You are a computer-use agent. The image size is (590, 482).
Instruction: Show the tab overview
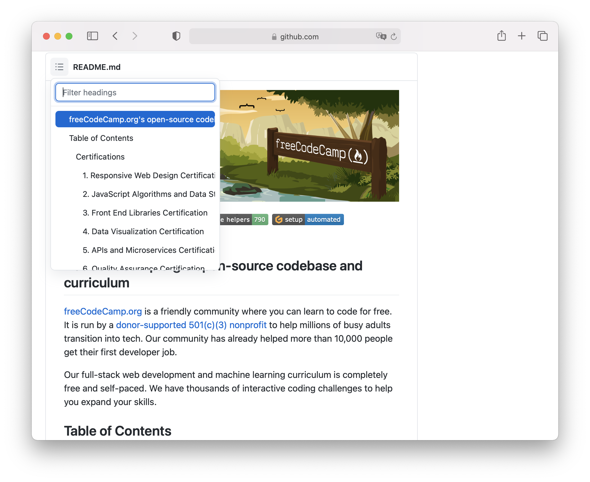(542, 36)
